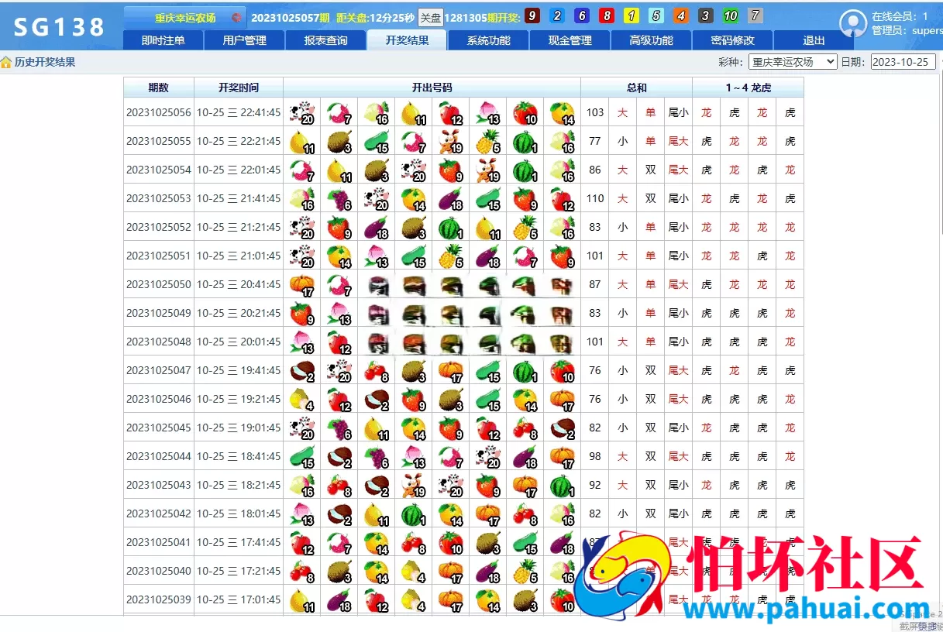Click issue number 20231025039
The height and width of the screenshot is (632, 943).
(x=158, y=599)
